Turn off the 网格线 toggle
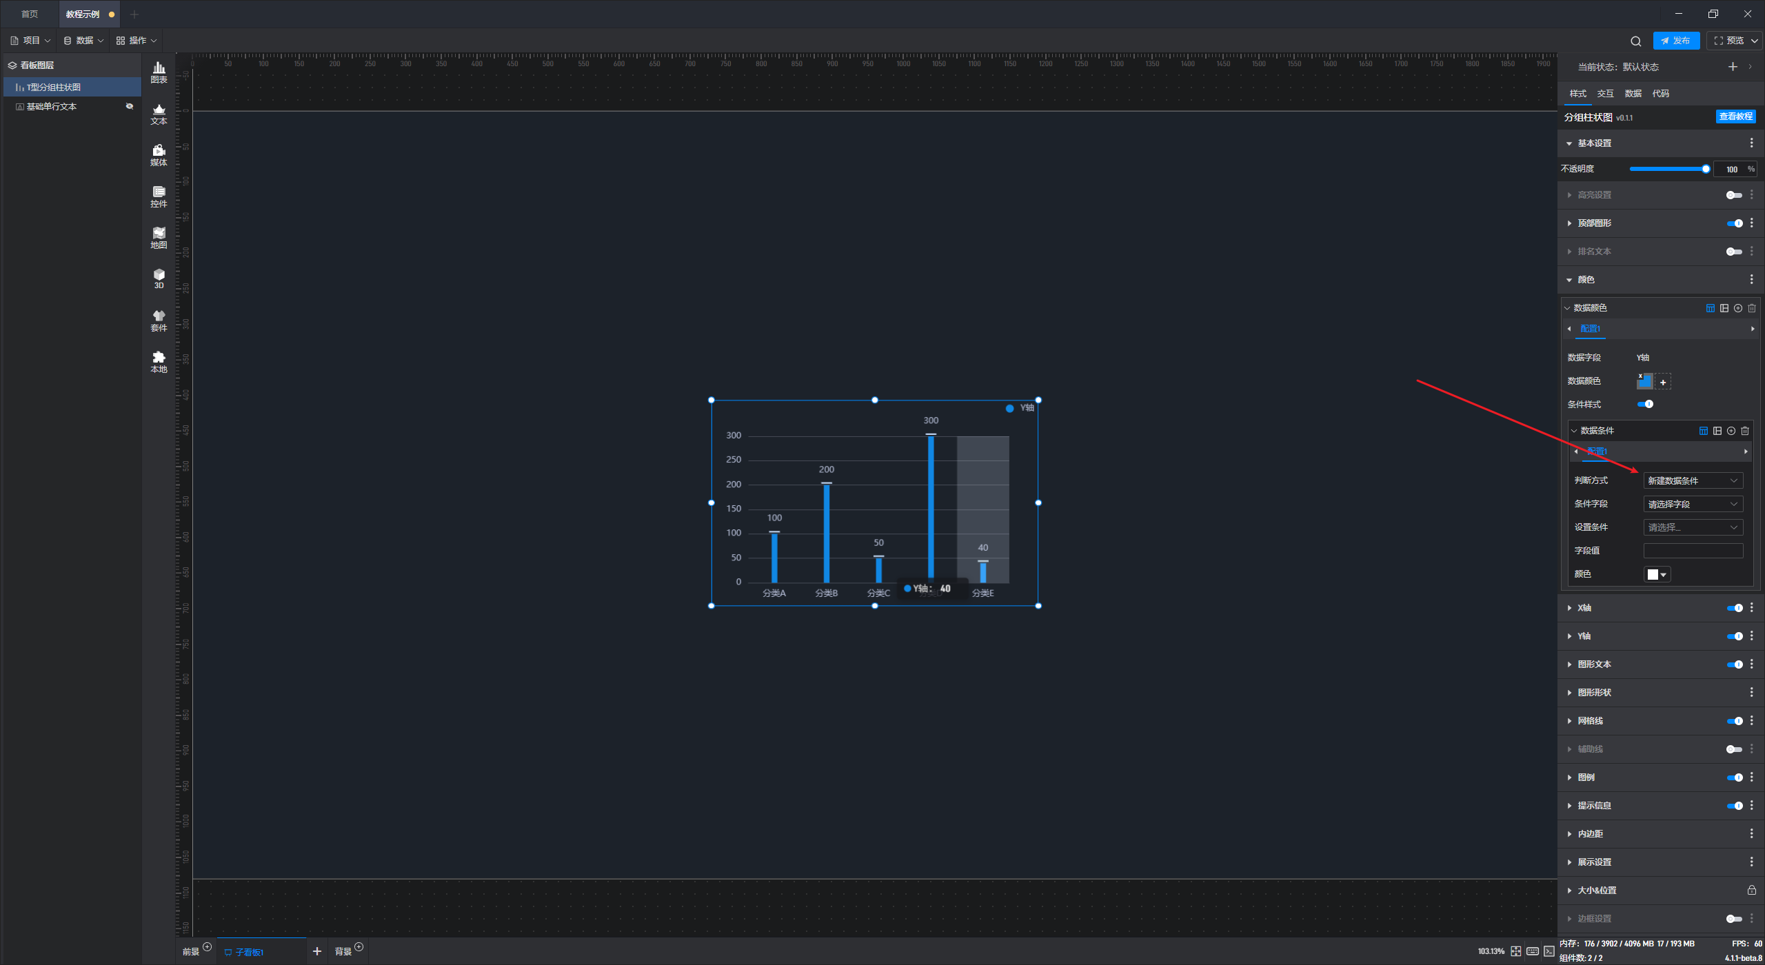 coord(1734,721)
